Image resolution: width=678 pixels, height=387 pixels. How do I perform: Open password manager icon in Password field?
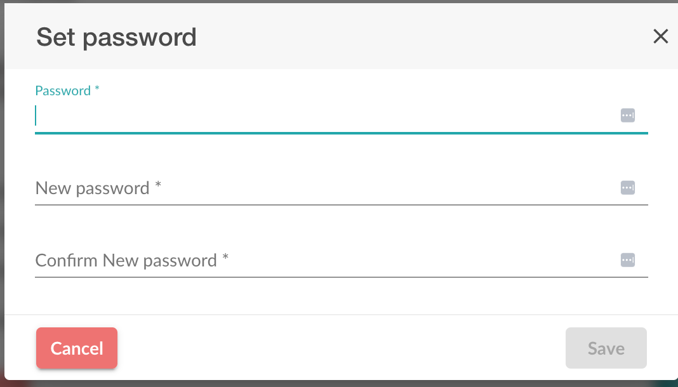coord(628,115)
